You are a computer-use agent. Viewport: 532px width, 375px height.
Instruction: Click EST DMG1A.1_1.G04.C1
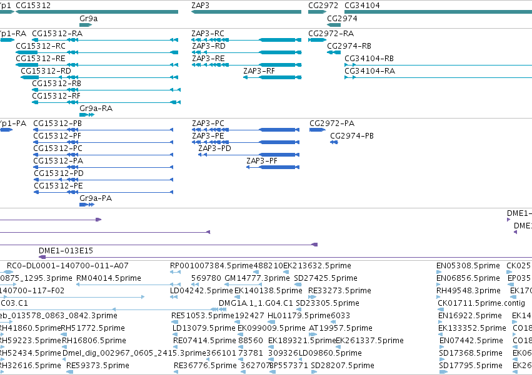pos(256,303)
